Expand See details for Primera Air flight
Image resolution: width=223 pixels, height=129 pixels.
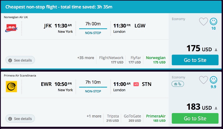tap(20, 119)
